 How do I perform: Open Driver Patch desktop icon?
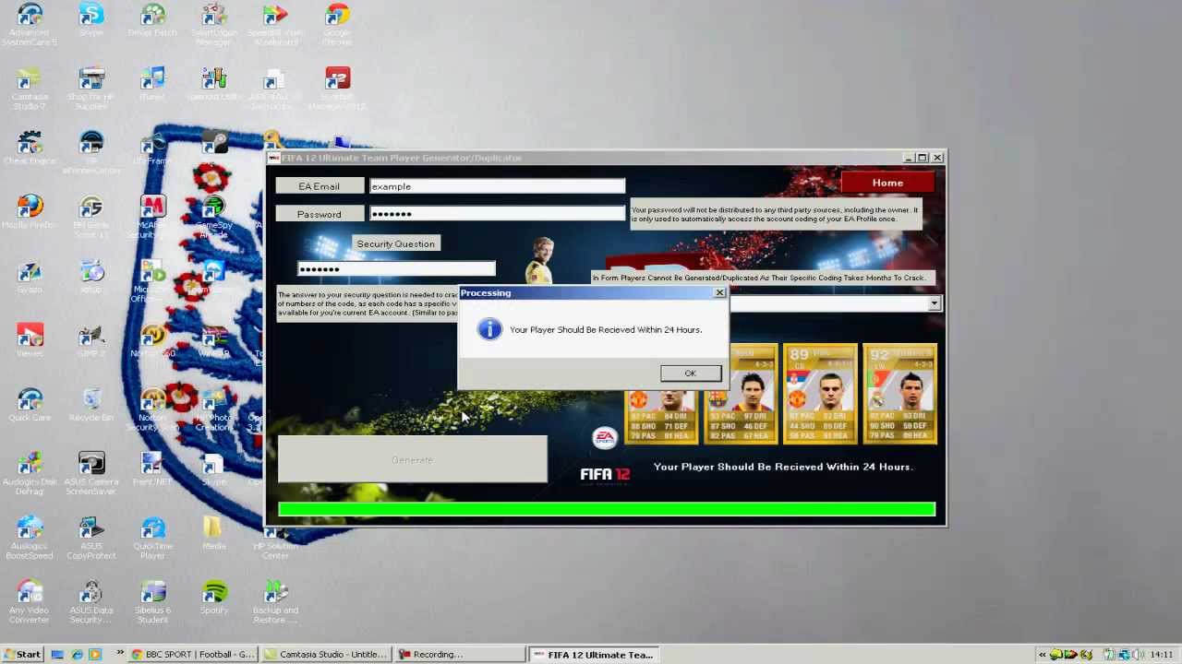click(152, 20)
